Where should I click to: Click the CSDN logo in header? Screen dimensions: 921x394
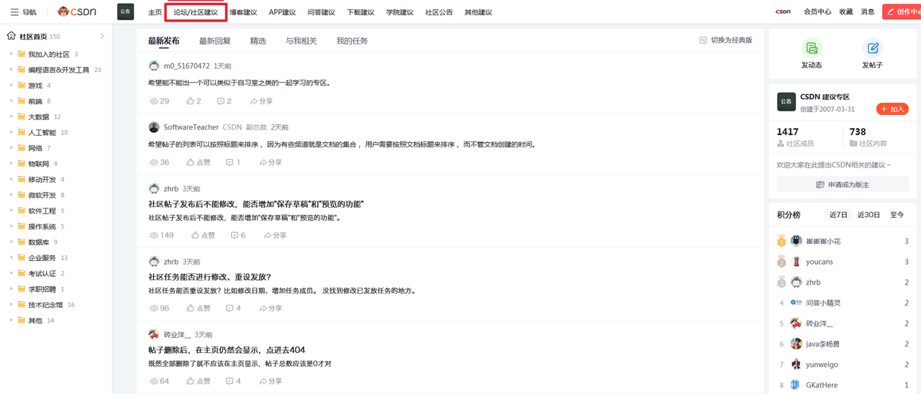coord(77,12)
